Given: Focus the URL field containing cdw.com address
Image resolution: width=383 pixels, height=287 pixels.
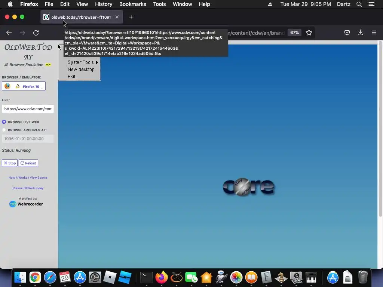Looking at the screenshot, I should pos(28,109).
